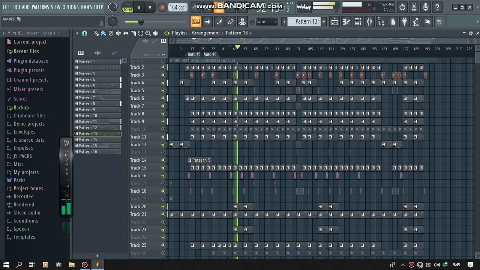Open the Line snap dropdown
This screenshot has width=480, height=270.
267,22
